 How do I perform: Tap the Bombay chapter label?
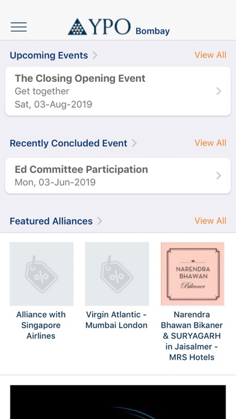tap(152, 31)
